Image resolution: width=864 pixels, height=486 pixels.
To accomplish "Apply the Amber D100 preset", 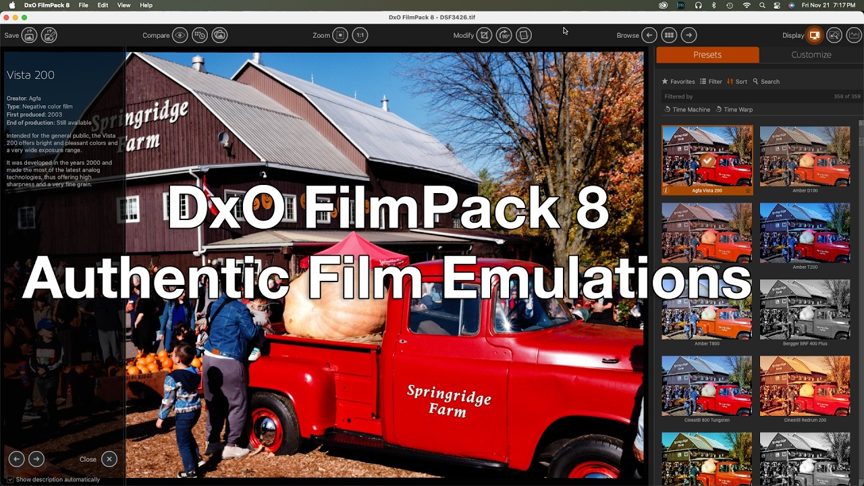I will (x=805, y=157).
